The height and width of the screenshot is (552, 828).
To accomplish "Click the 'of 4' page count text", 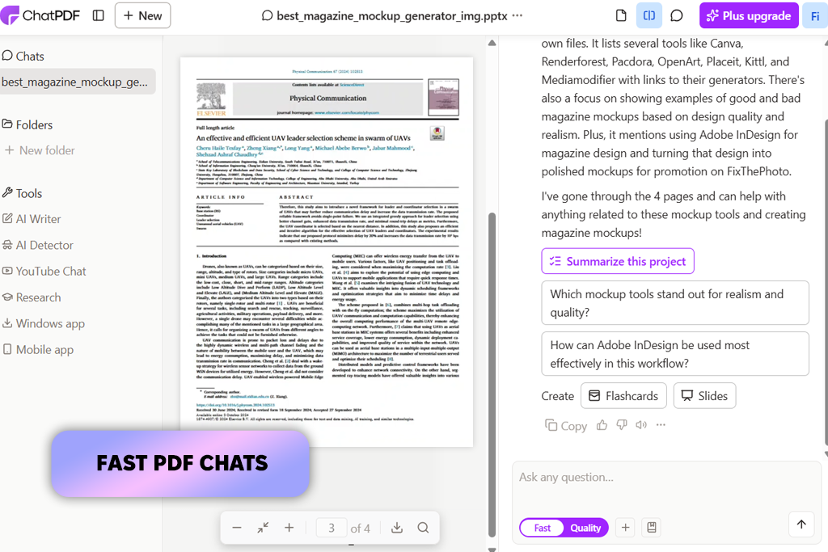I will (360, 529).
